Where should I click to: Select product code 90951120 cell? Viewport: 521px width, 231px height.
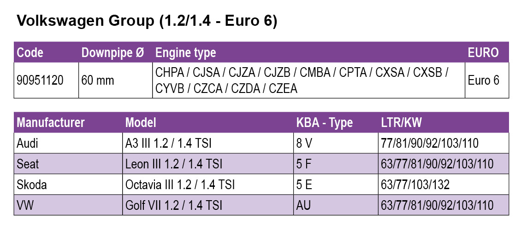click(40, 81)
